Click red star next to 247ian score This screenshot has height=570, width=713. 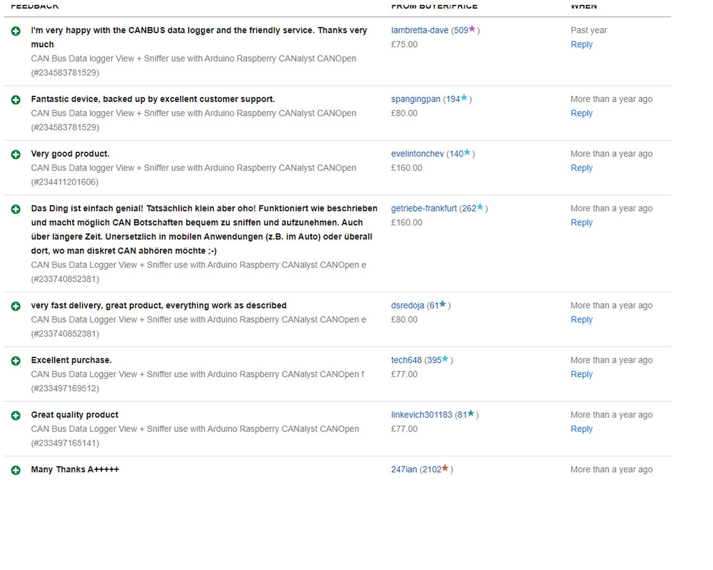point(445,468)
